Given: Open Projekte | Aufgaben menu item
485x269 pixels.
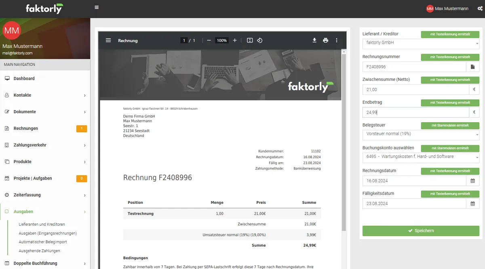Looking at the screenshot, I should tap(45, 178).
